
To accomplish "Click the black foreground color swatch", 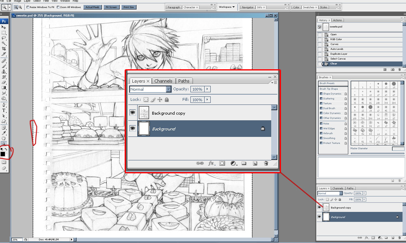I will 2,154.
